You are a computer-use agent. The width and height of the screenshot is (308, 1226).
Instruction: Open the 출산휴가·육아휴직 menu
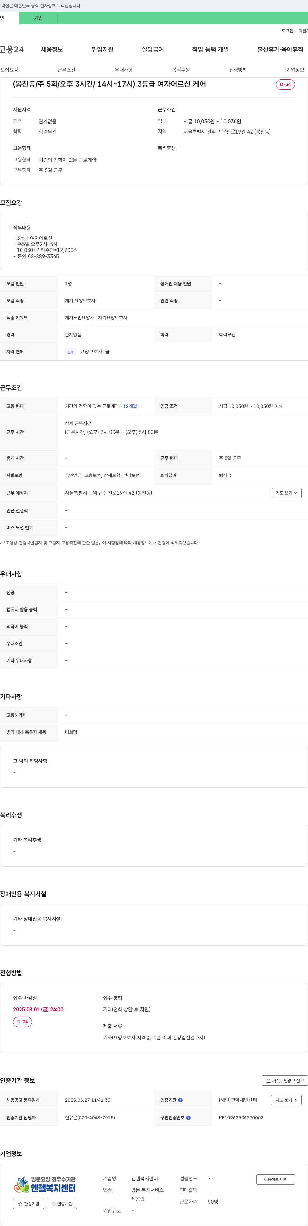click(280, 49)
